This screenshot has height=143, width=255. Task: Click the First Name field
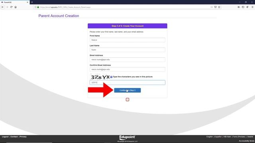pyautogui.click(x=127, y=40)
